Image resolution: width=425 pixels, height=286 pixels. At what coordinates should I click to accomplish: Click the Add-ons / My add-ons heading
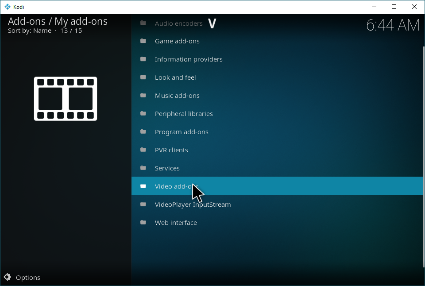[x=58, y=21]
